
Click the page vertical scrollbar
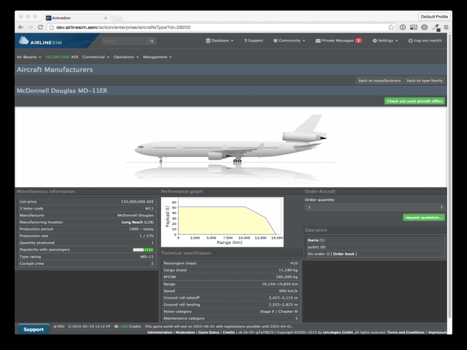449,176
